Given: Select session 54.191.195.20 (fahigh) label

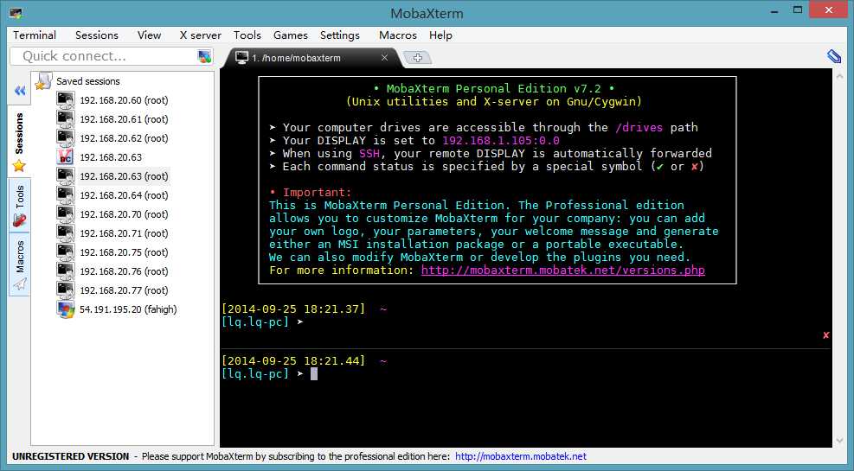Looking at the screenshot, I should (128, 309).
